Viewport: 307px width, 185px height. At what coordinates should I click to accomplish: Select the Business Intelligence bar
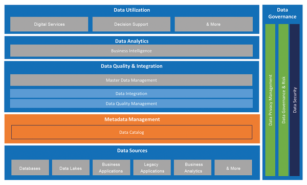click(x=131, y=51)
